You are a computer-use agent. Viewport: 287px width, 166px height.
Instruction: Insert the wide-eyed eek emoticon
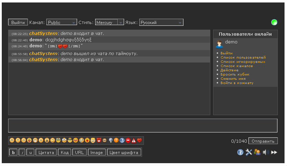point(64,140)
